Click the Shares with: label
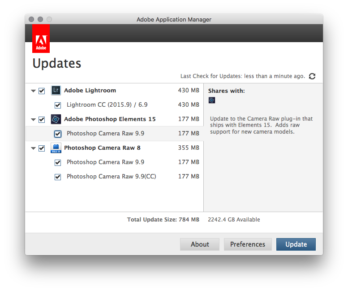The height and width of the screenshot is (291, 348). [226, 91]
